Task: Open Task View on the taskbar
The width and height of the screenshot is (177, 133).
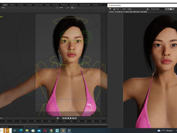Action: pos(15,130)
